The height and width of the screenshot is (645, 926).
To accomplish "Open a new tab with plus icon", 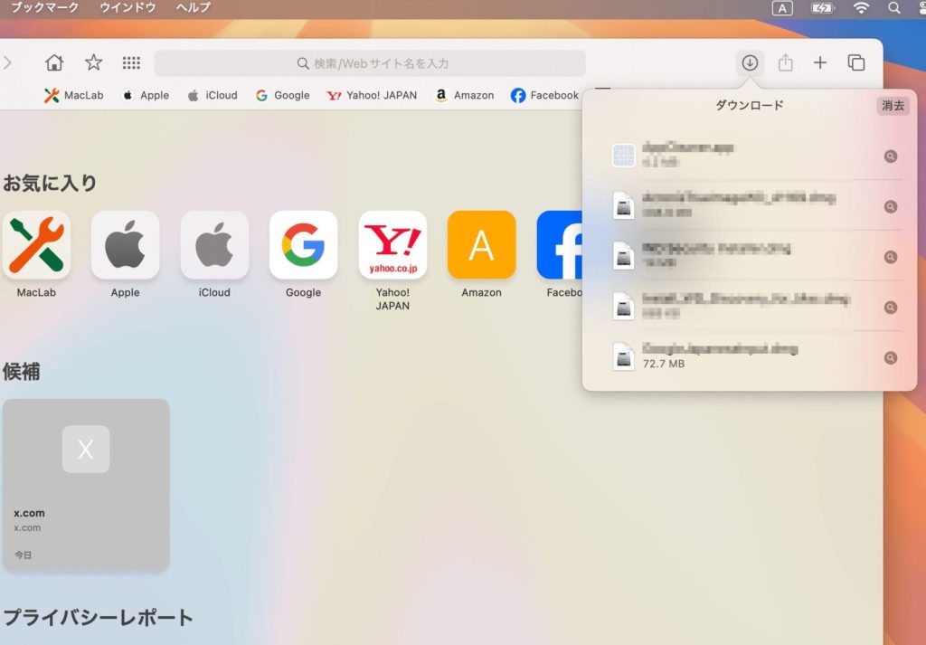I will pos(819,62).
